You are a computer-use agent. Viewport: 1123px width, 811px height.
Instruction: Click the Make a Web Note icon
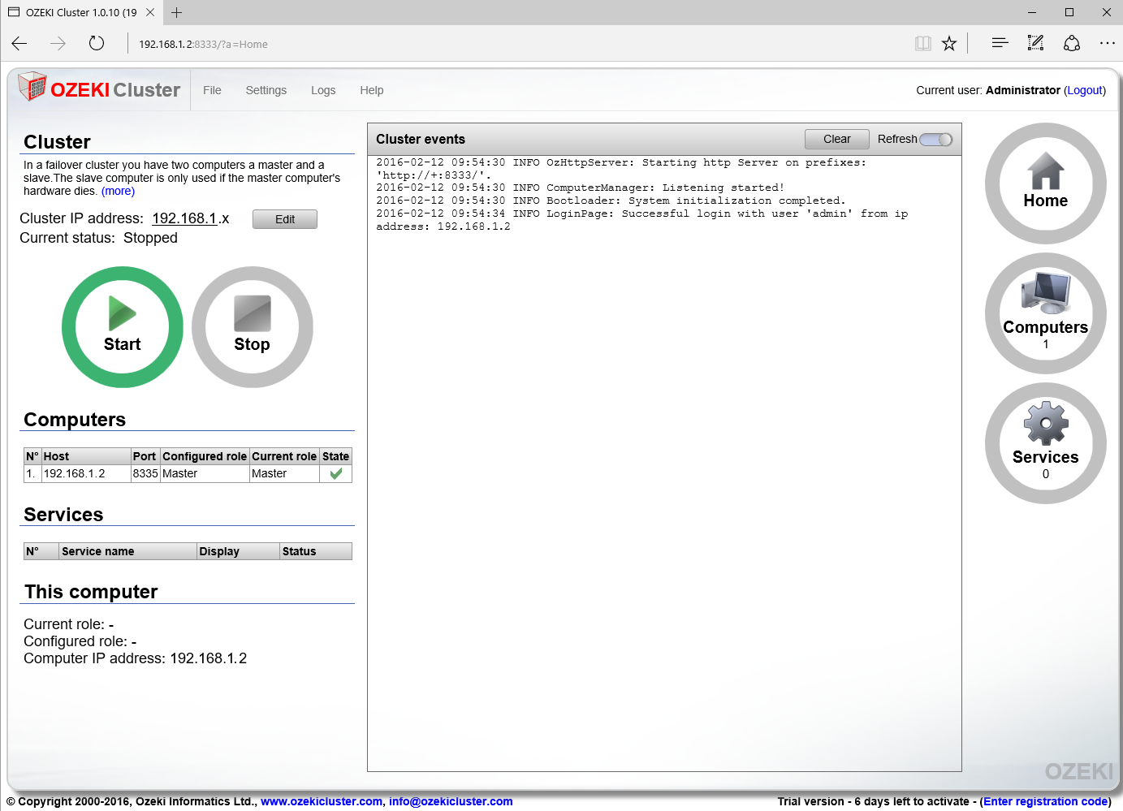point(1035,43)
